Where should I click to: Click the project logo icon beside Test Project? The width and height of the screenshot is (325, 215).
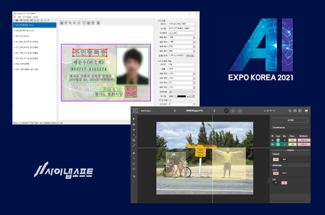[x=135, y=111]
